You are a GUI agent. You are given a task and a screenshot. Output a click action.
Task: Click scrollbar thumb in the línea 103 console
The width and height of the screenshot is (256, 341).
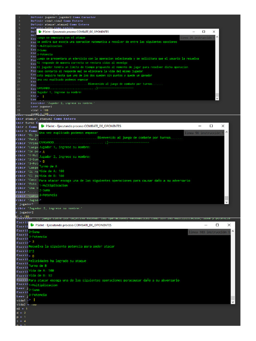point(233,299)
